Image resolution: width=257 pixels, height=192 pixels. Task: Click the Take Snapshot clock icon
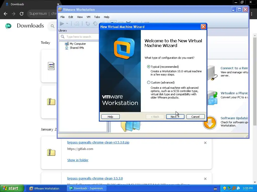point(88,24)
